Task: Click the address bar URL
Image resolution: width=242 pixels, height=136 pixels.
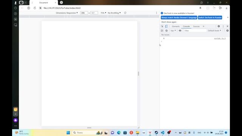Action: coord(62,8)
